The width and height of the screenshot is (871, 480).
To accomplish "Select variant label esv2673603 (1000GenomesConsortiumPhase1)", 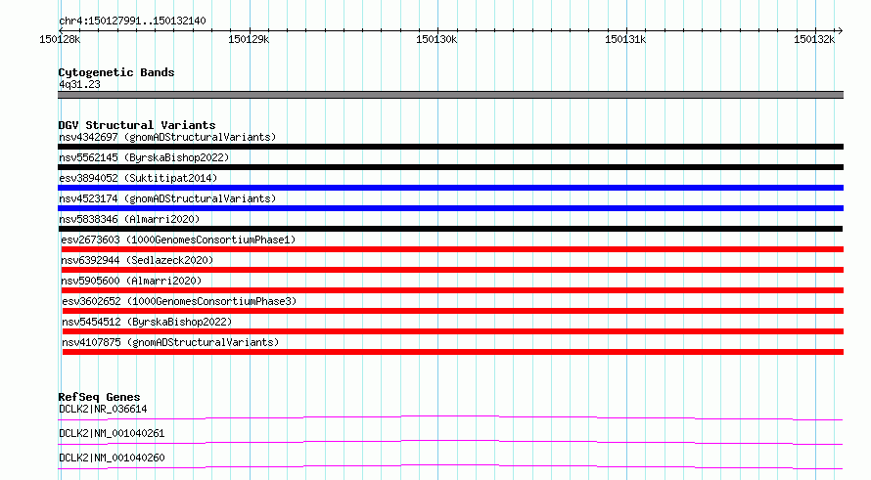I will (178, 240).
